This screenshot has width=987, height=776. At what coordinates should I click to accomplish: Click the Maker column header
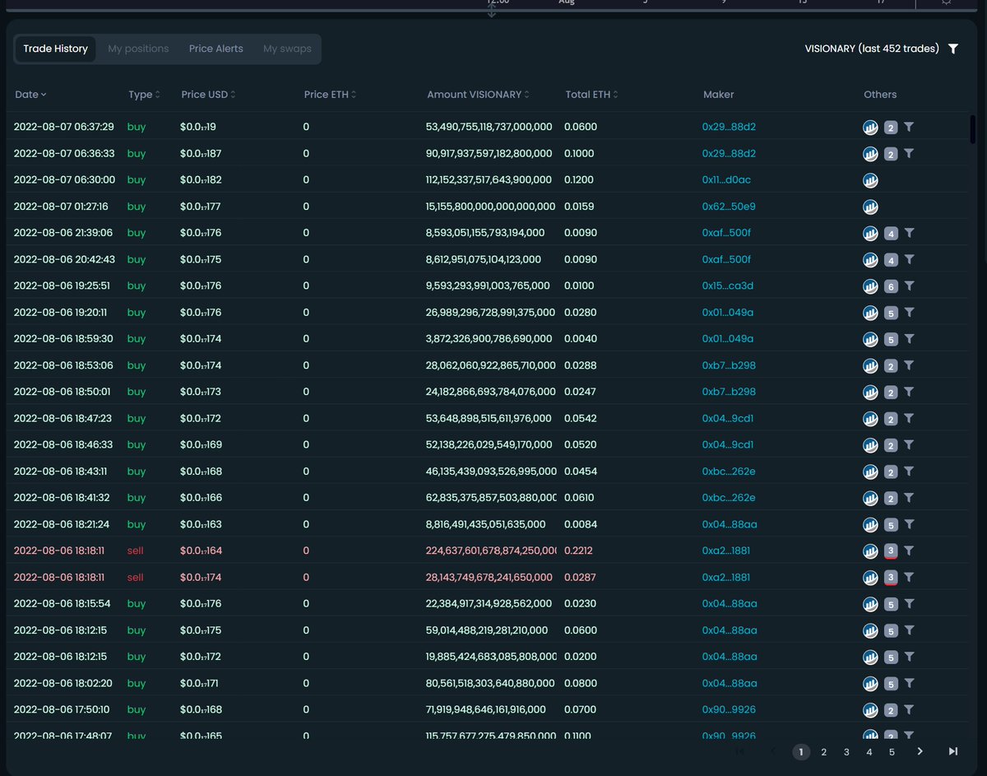click(x=719, y=95)
